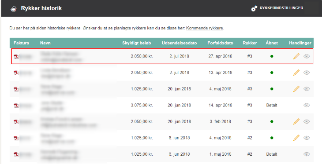Open the RYKKERINDSTILLINGER settings
This screenshot has width=322, height=164.
(x=281, y=8)
